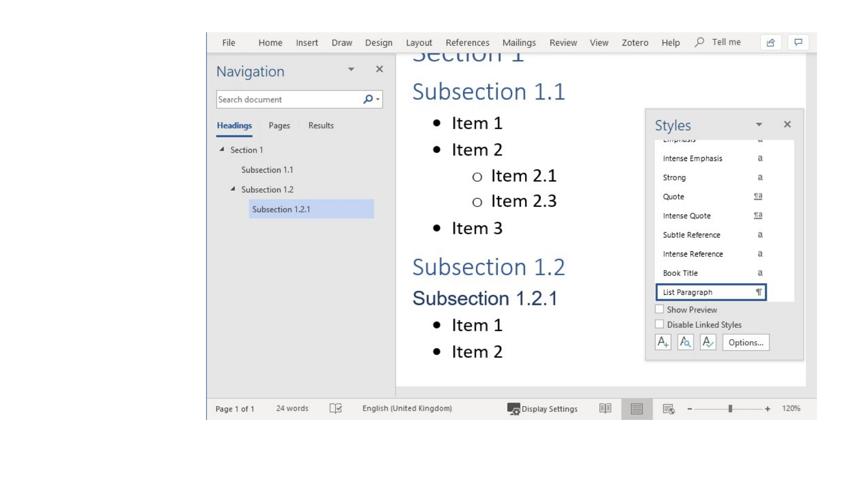Open search options dropdown next to magnifier
The image size is (859, 483).
coord(378,99)
